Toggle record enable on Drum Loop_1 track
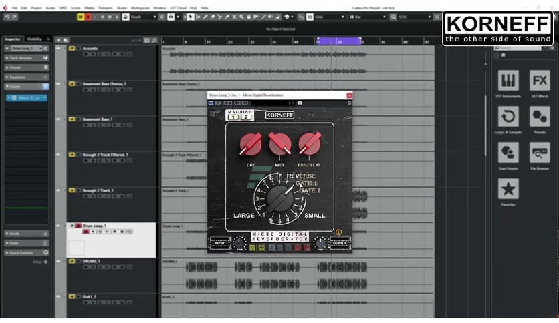This screenshot has height=323, width=559. pyautogui.click(x=86, y=232)
